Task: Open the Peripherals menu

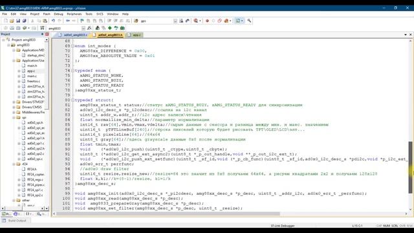Action: (74, 14)
